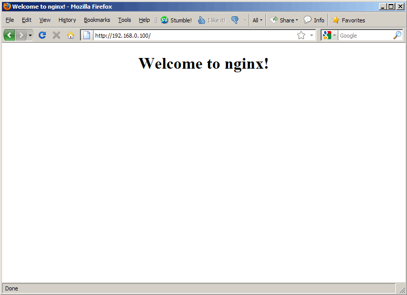
Task: Click the Welcome to nginx! heading
Action: pos(204,63)
